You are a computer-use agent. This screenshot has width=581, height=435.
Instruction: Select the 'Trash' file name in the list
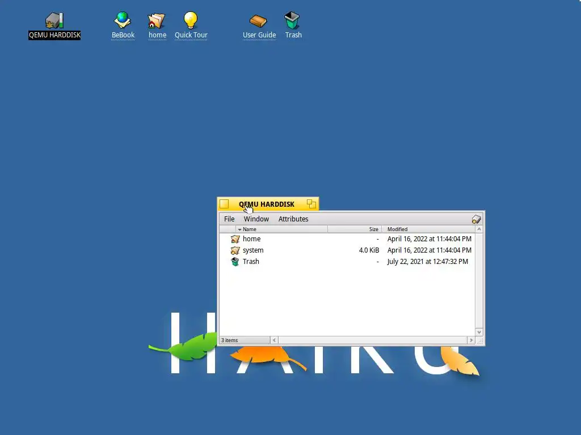(251, 262)
